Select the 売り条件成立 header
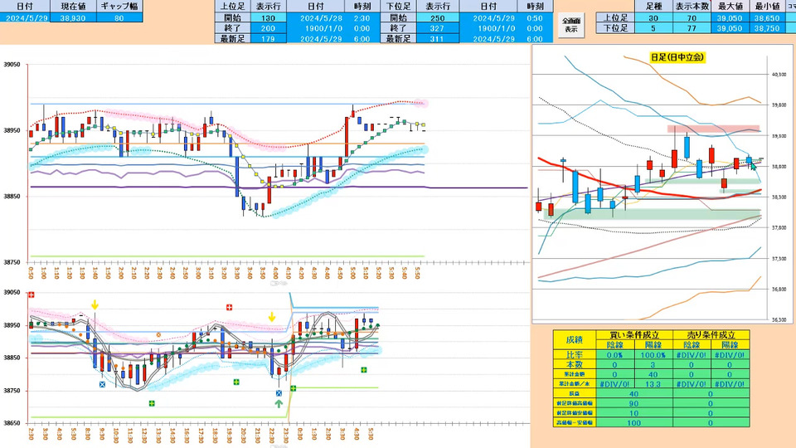This screenshot has height=448, width=796. (711, 334)
